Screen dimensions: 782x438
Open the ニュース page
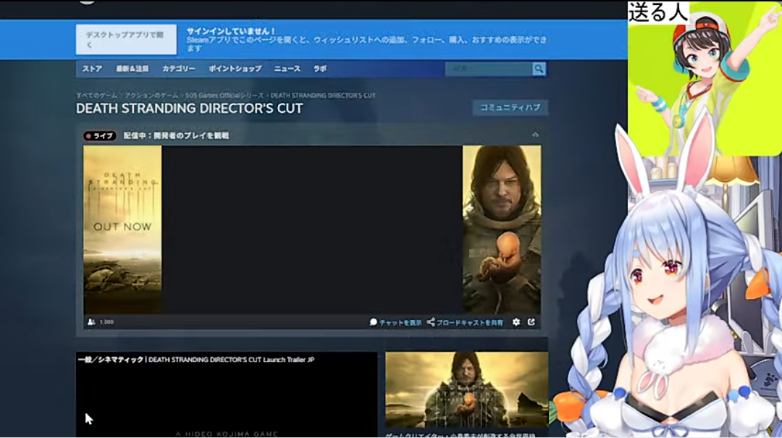pyautogui.click(x=287, y=69)
